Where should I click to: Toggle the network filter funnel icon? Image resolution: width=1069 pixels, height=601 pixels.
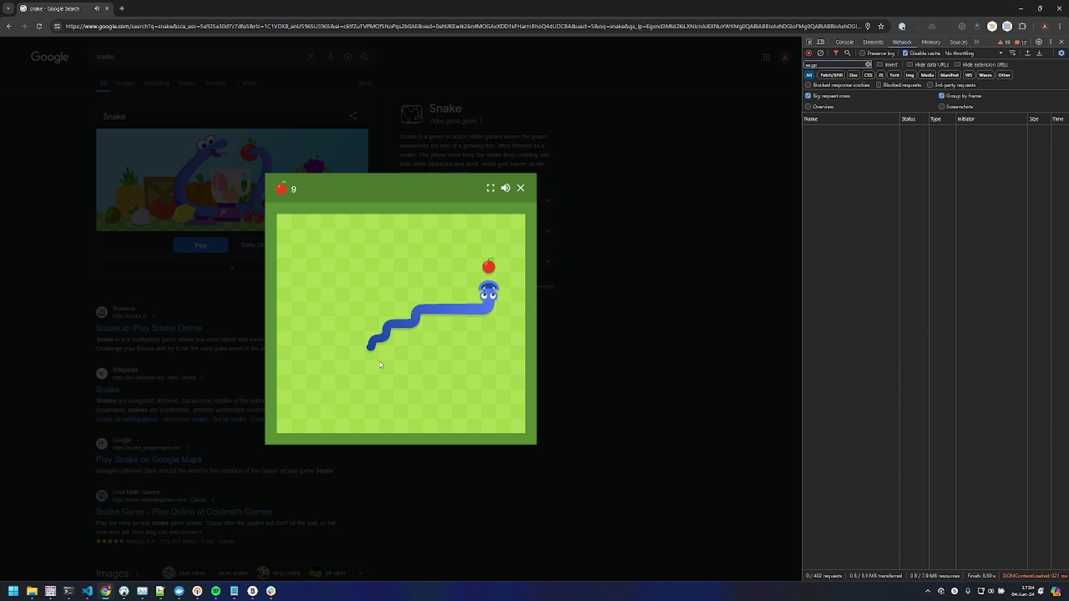(836, 53)
